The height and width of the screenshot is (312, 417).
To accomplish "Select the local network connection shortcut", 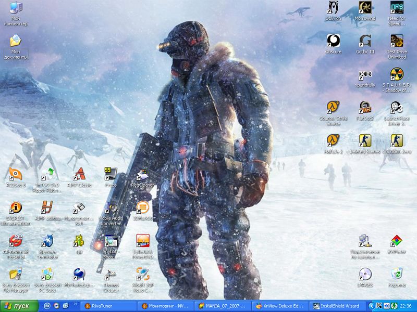I will pos(365,241).
